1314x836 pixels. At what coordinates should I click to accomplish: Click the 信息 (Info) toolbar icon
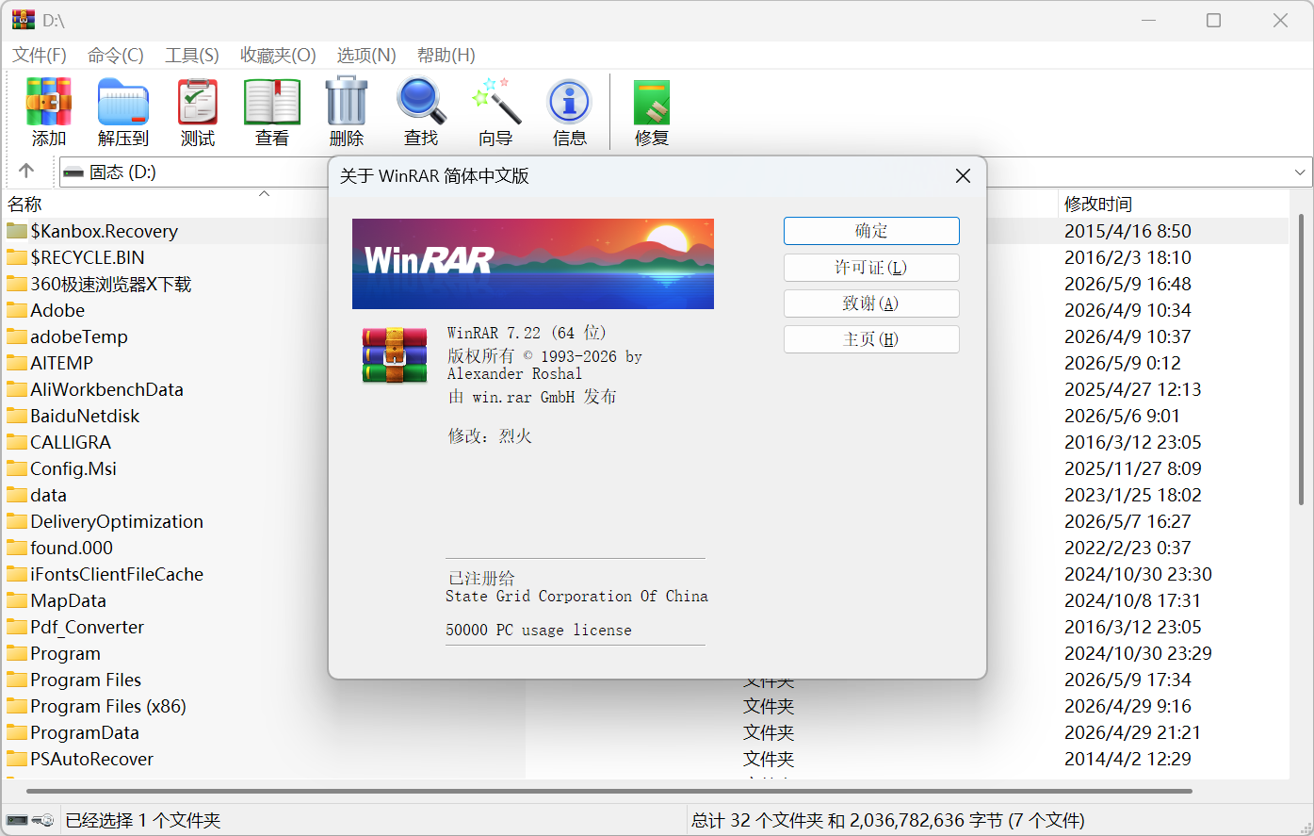pyautogui.click(x=570, y=102)
